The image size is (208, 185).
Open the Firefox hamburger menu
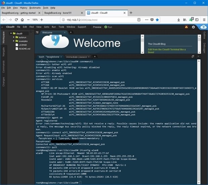pos(204,20)
